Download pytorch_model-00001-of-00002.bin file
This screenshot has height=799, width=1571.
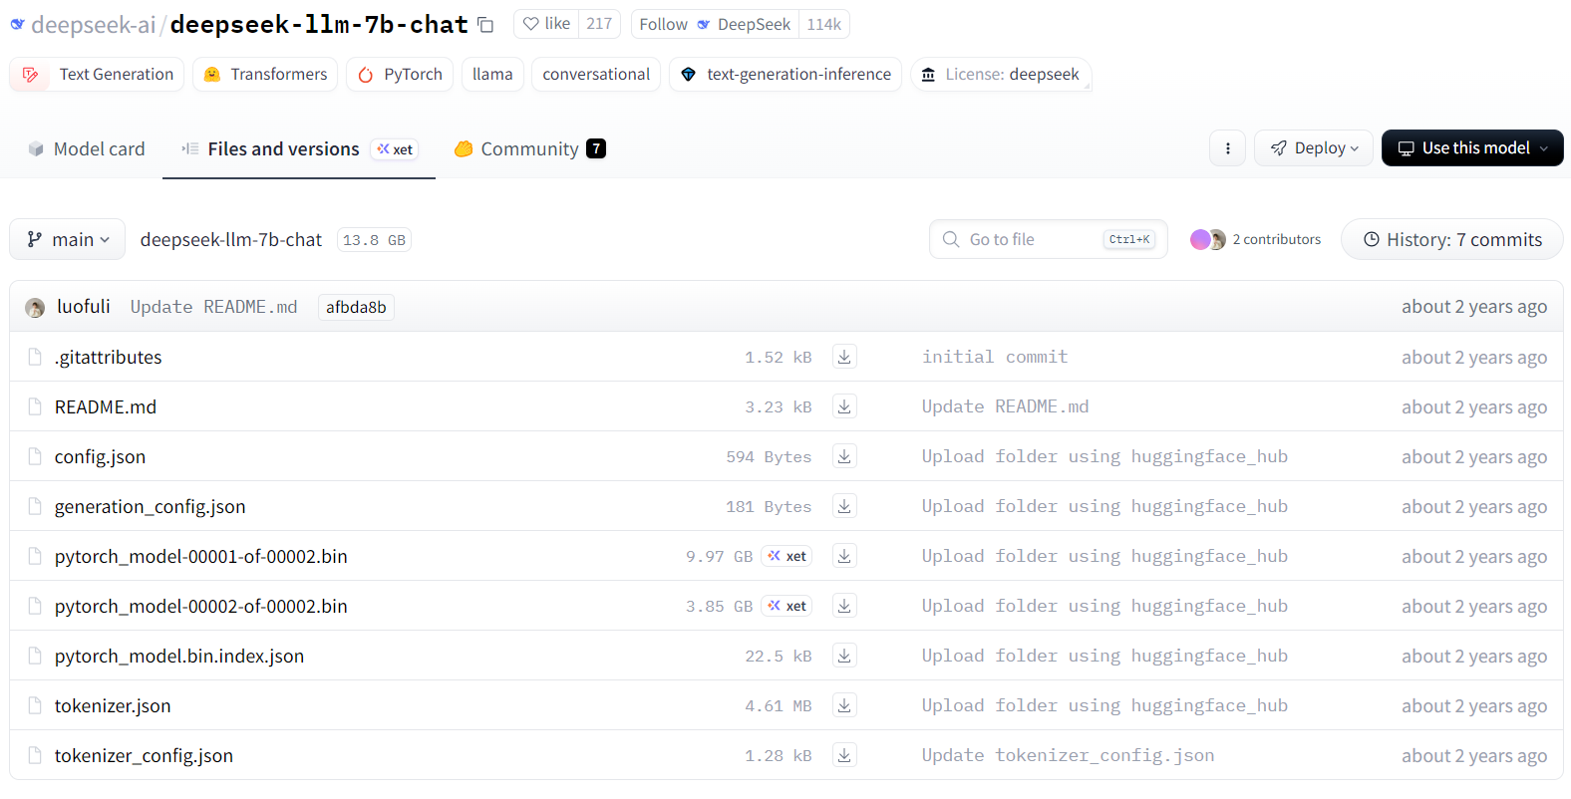pos(844,556)
